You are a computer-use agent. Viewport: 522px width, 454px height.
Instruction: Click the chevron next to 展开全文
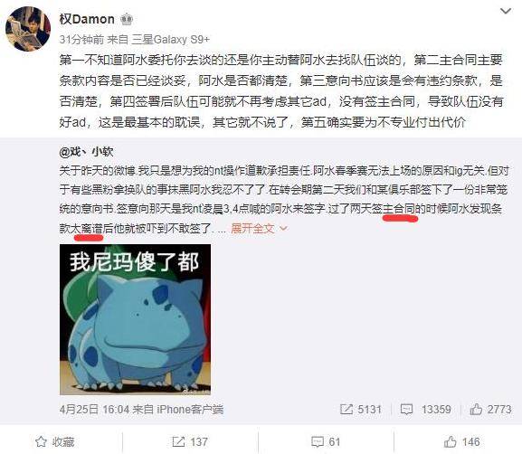(283, 229)
